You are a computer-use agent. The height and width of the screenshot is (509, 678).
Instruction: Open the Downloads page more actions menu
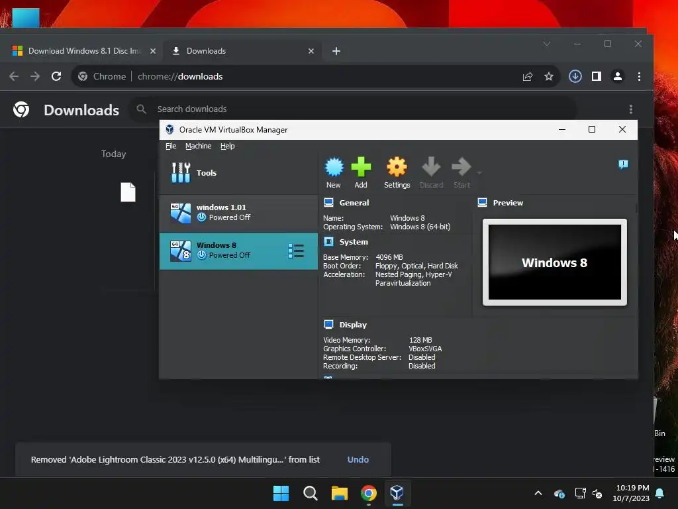point(631,109)
